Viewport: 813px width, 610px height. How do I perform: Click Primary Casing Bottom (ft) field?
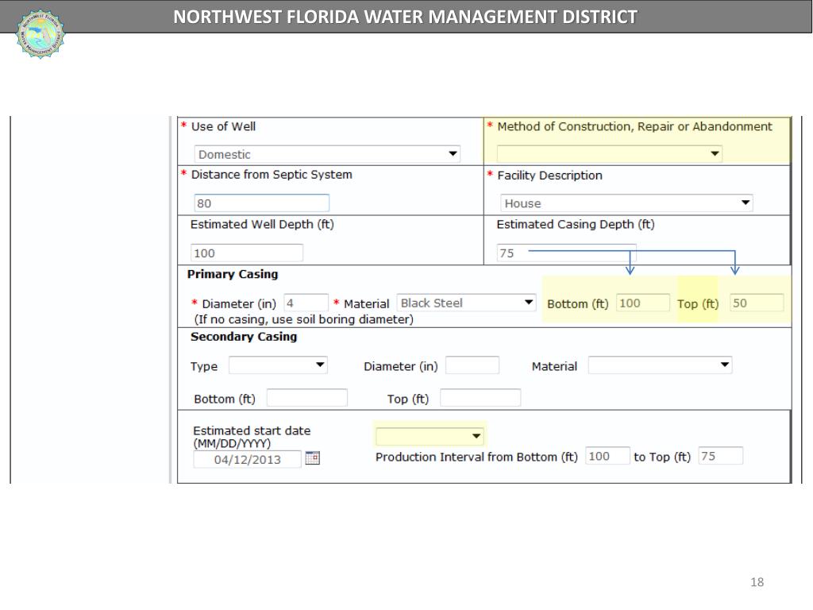643,303
